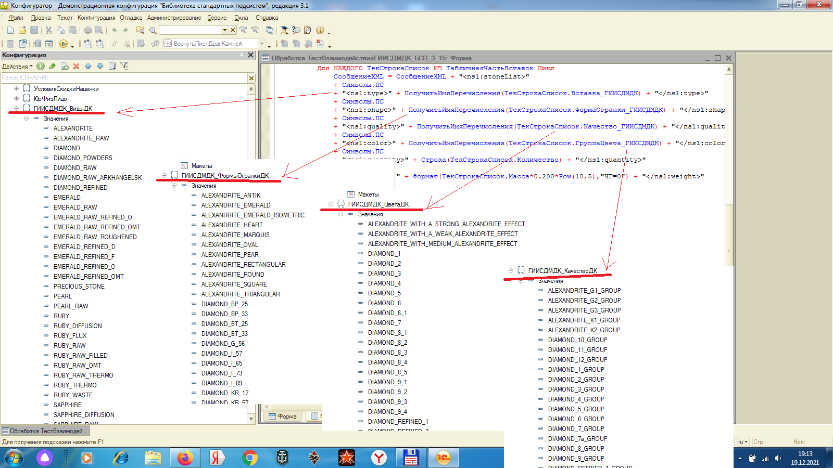The width and height of the screenshot is (833, 468).
Task: Open the Отладка menu
Action: [131, 18]
